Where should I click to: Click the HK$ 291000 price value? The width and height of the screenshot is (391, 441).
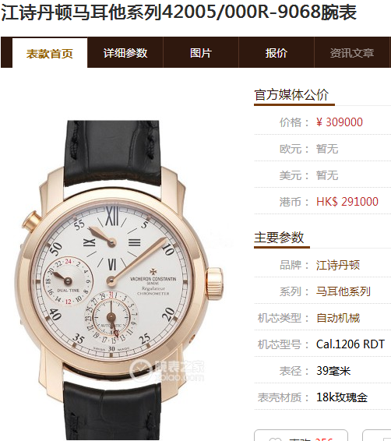(x=347, y=202)
